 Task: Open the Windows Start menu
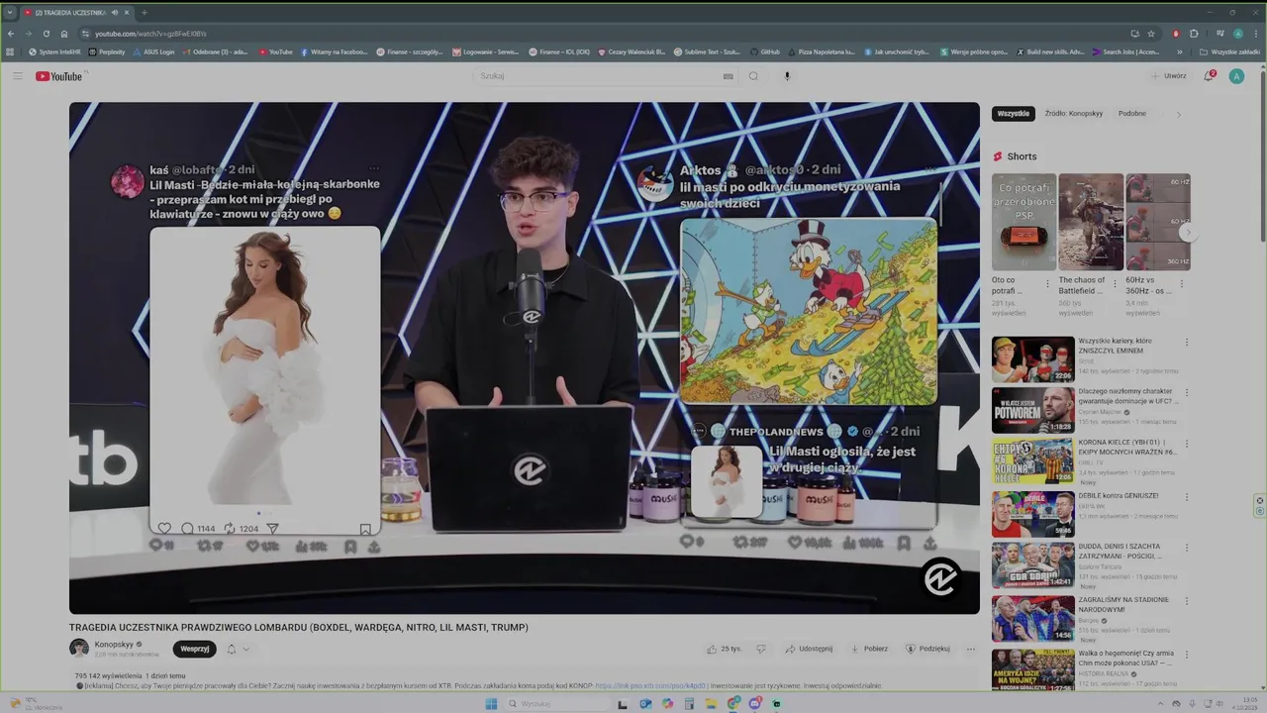click(491, 704)
